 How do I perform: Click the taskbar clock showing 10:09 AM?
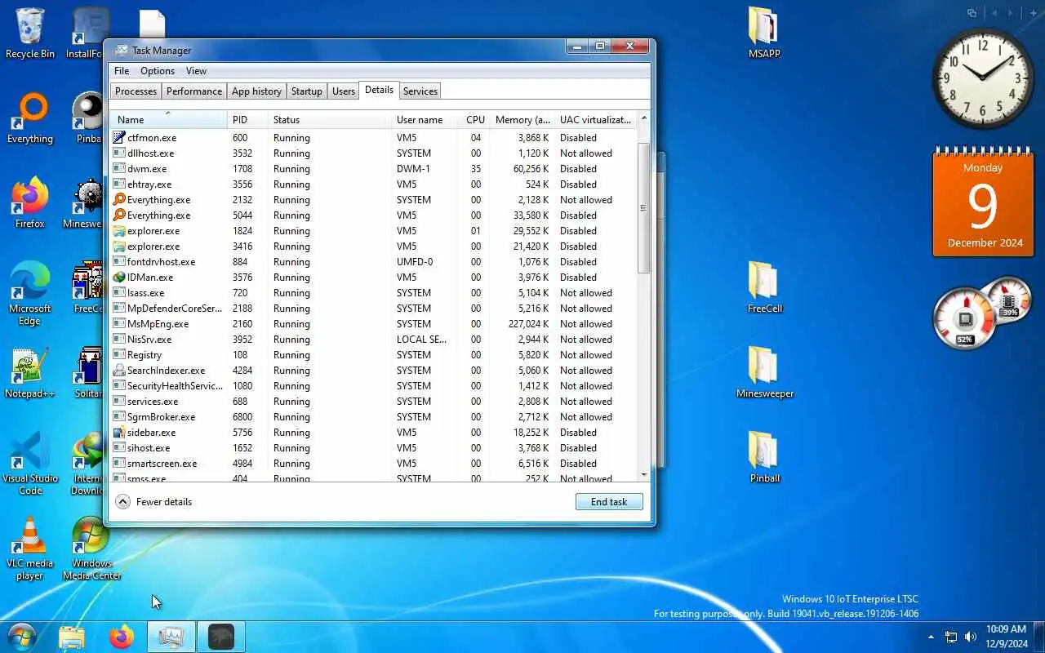pyautogui.click(x=1006, y=637)
